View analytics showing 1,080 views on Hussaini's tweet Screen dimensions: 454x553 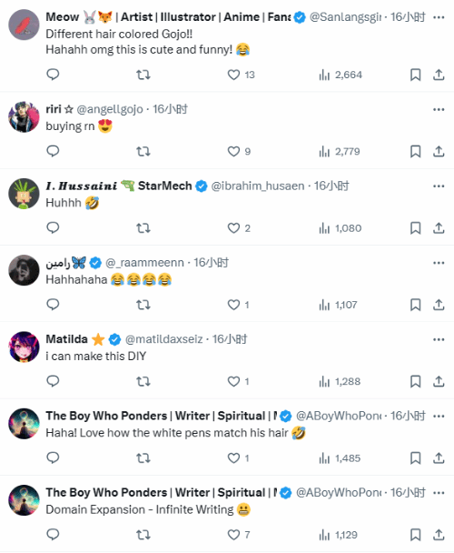point(340,228)
